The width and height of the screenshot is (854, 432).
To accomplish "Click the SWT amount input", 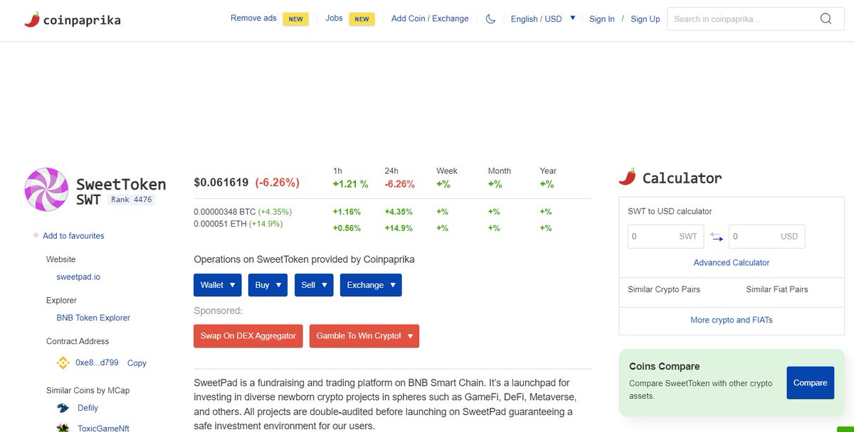I will 665,237.
